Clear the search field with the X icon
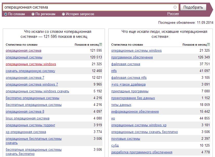Image resolution: width=215 pixels, height=157 pixels. (x=175, y=7)
